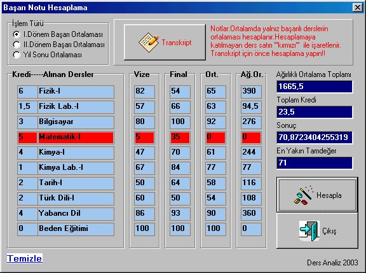Click the Ağ.Or. field showing 244
This screenshot has width=366, height=273.
pyautogui.click(x=251, y=153)
